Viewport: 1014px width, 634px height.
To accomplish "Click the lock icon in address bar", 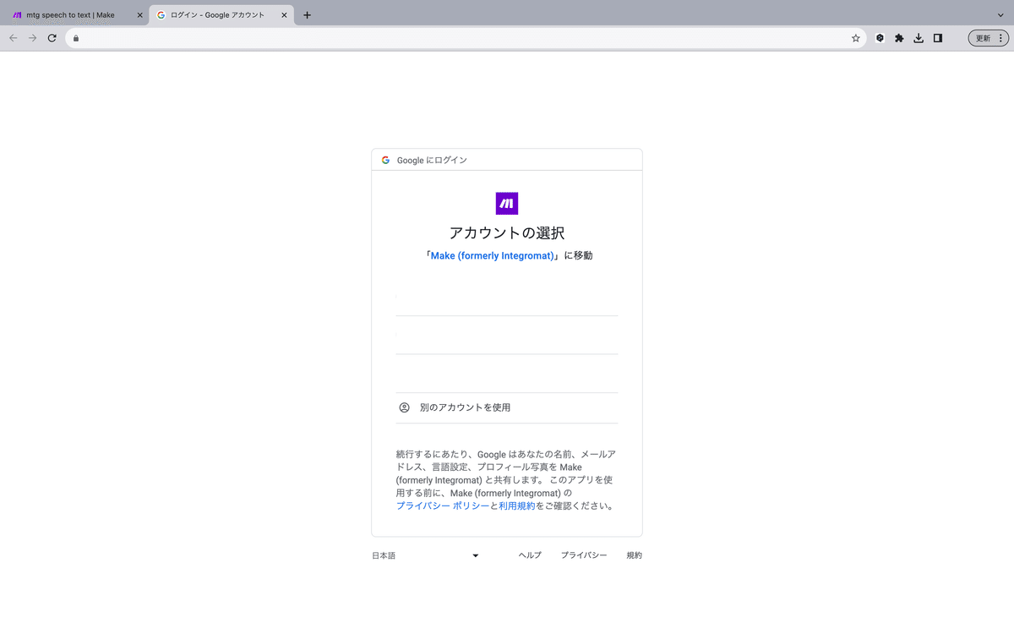I will 76,38.
